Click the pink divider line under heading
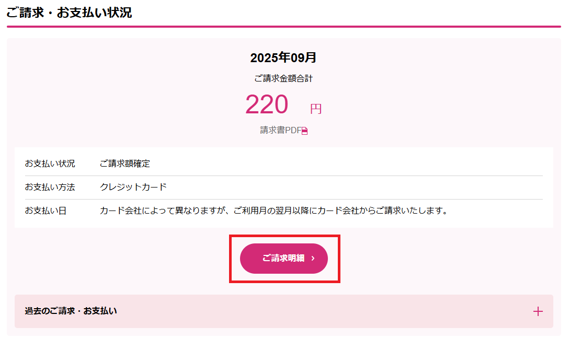Screen dimensions: 570x339 click(283, 26)
